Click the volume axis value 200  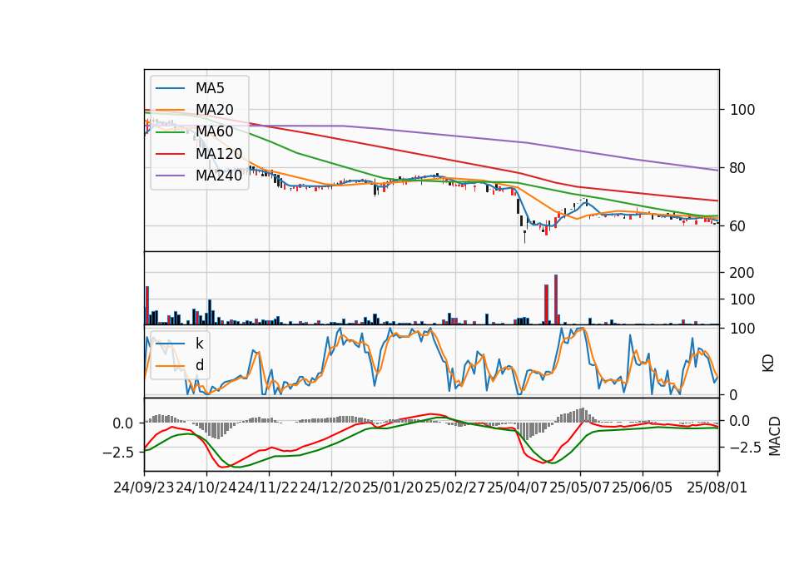742,273
